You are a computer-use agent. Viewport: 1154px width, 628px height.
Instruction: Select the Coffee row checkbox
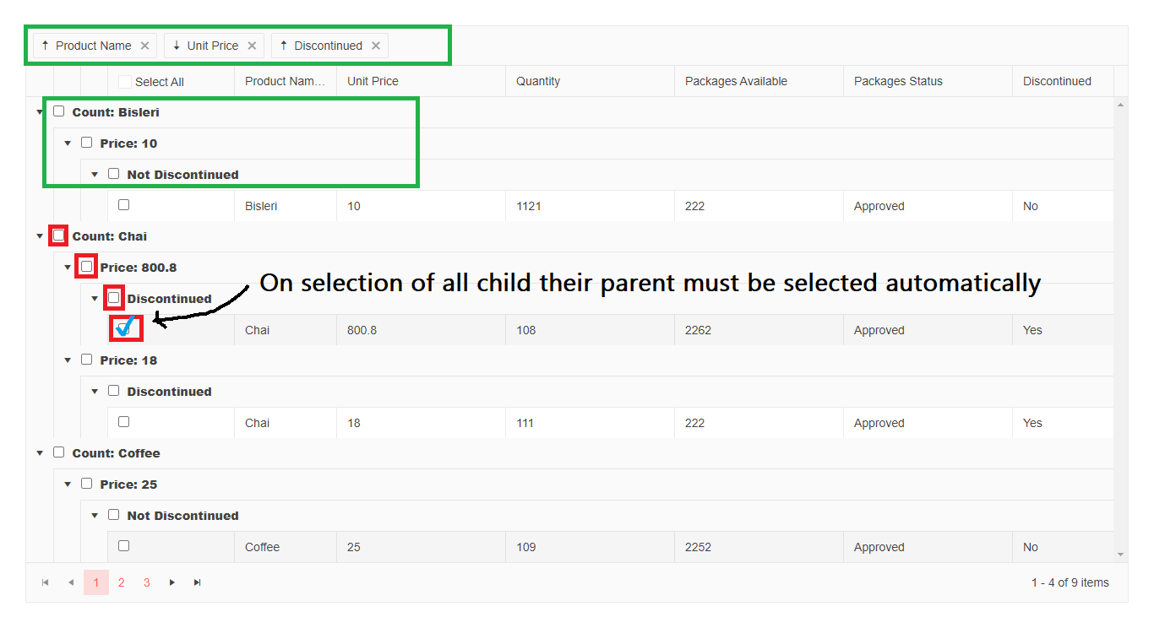[x=124, y=546]
